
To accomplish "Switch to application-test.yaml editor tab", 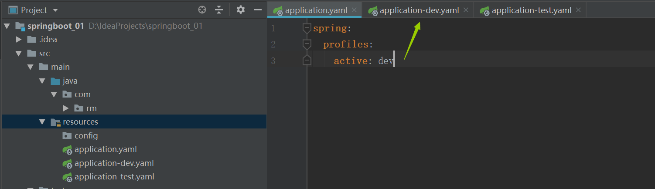I will [x=530, y=10].
